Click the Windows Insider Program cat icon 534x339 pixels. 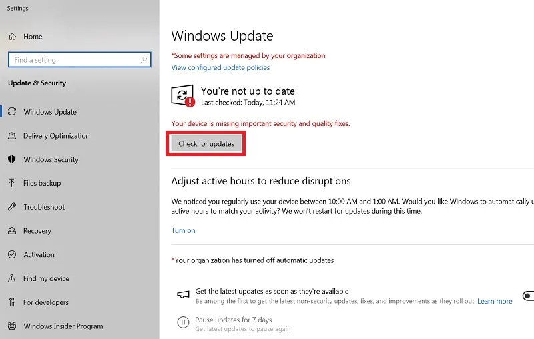pos(12,326)
